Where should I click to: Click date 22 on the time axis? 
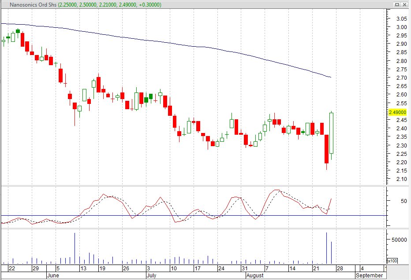(12, 269)
